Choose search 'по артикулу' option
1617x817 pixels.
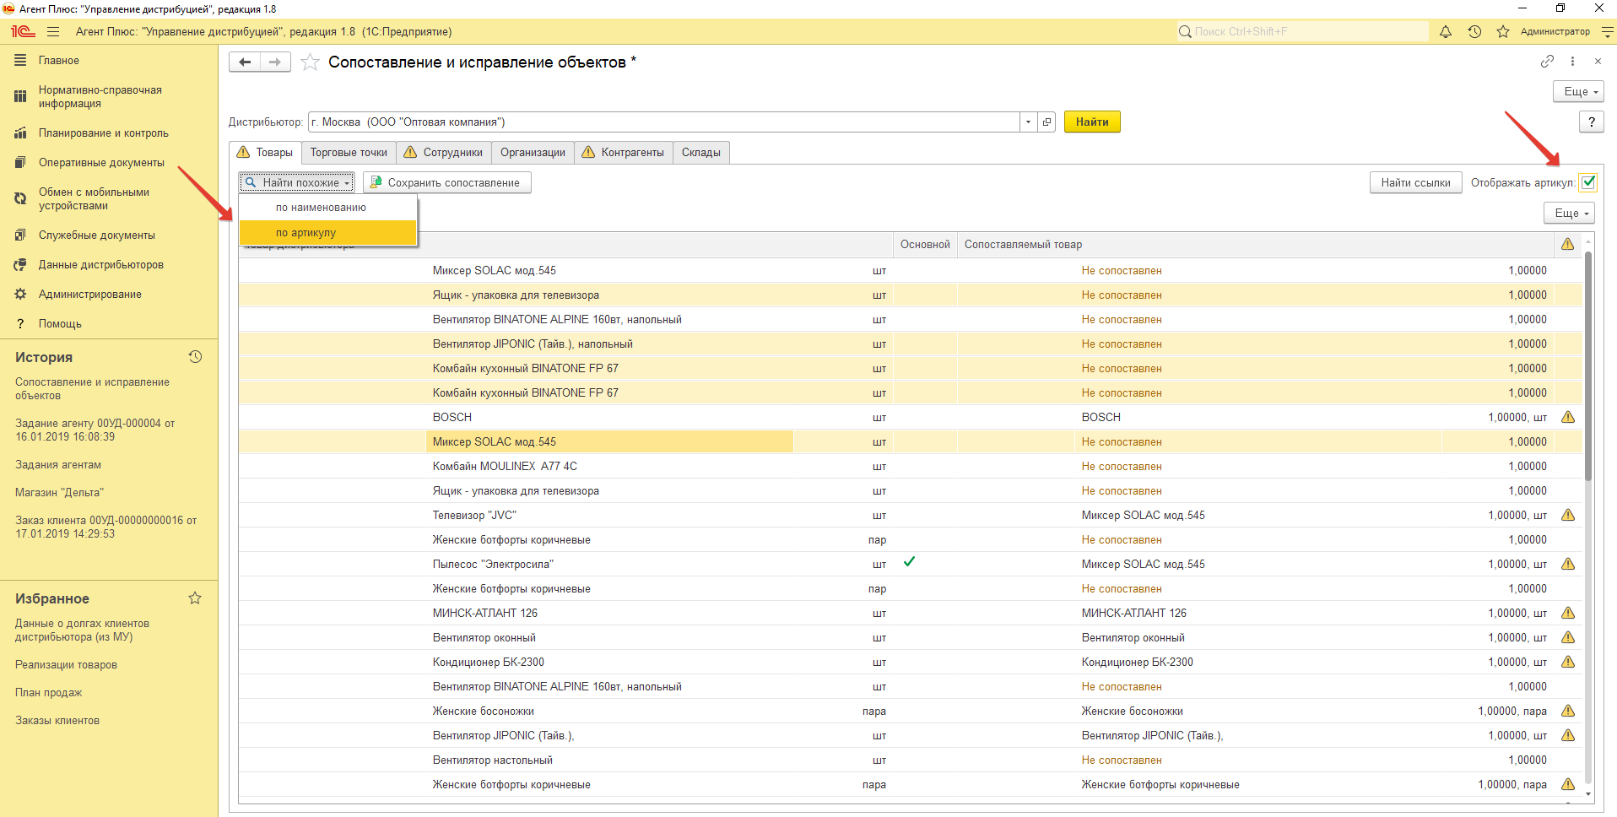click(x=328, y=232)
